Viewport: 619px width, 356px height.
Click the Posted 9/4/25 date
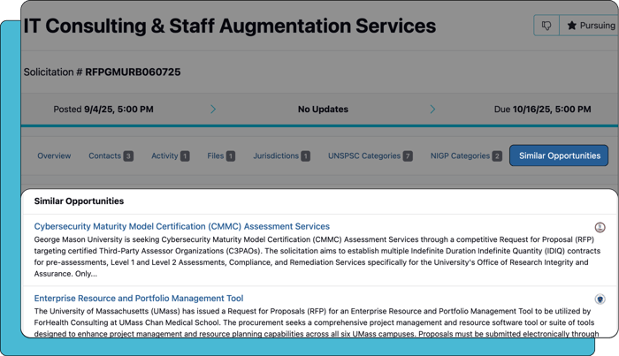tap(103, 110)
